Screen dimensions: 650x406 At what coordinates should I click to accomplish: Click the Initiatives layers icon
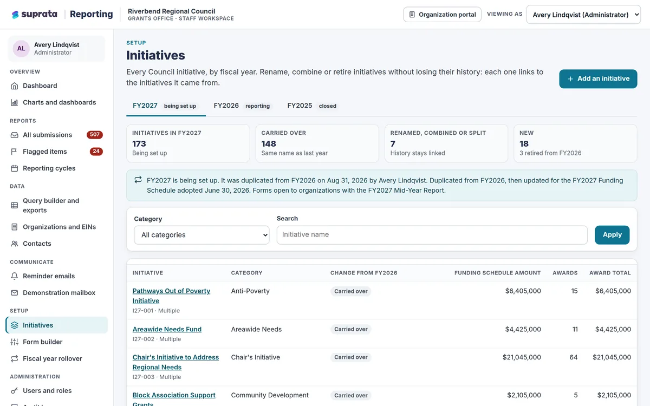pos(15,325)
